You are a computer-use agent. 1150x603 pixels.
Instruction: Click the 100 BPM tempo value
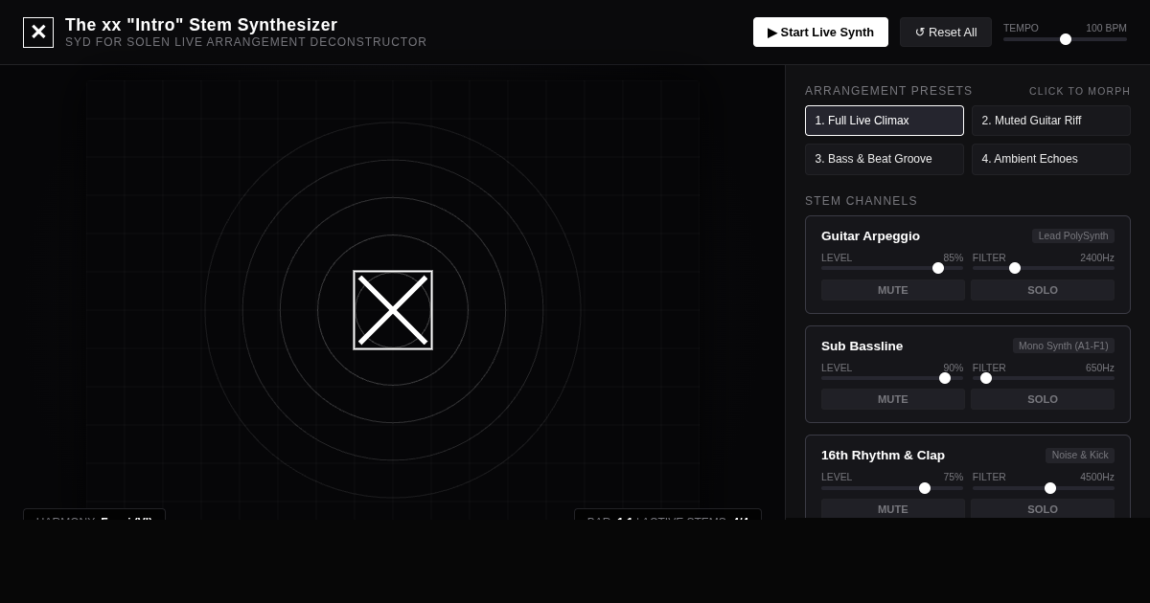pos(1106,28)
